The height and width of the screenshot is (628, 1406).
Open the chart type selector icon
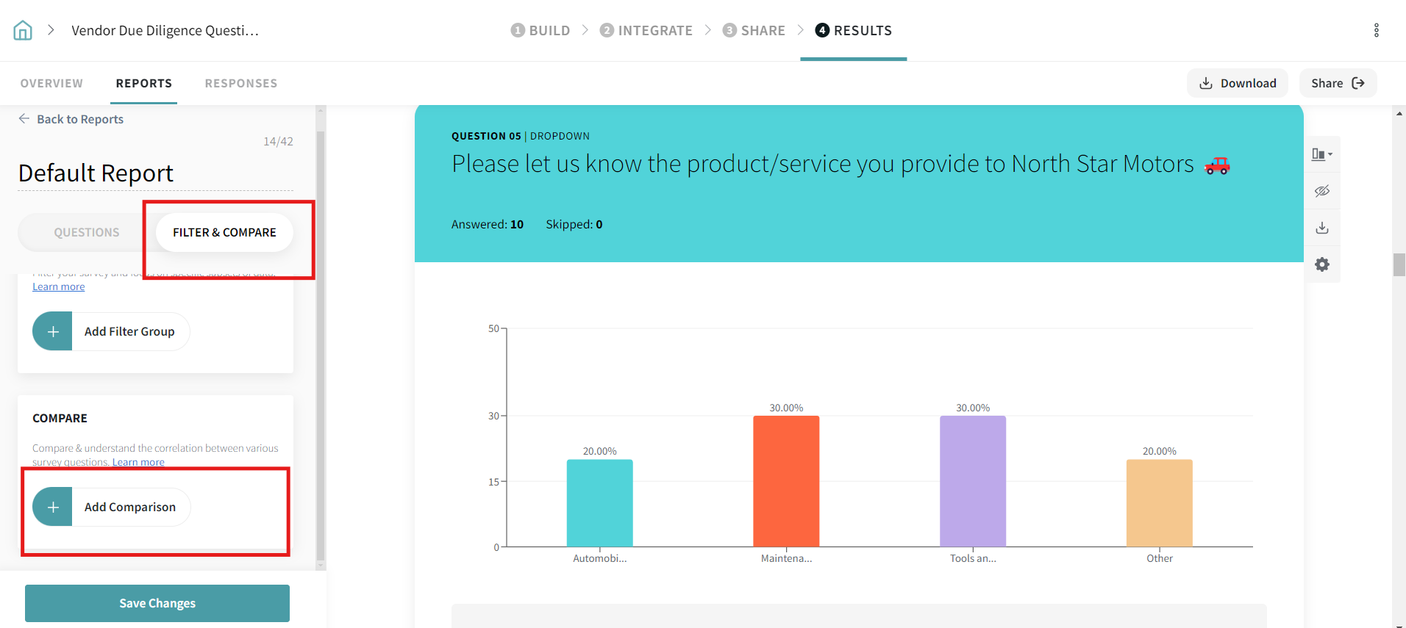click(x=1321, y=154)
